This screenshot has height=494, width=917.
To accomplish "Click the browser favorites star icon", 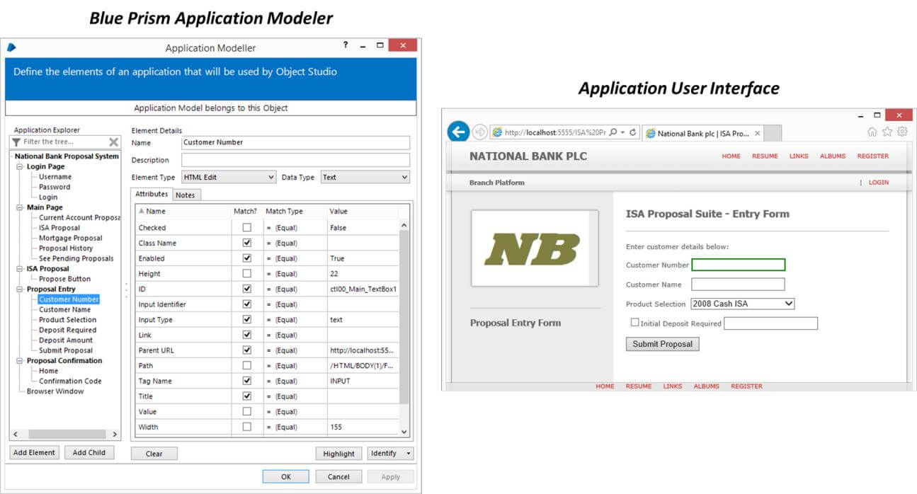I will [x=887, y=132].
